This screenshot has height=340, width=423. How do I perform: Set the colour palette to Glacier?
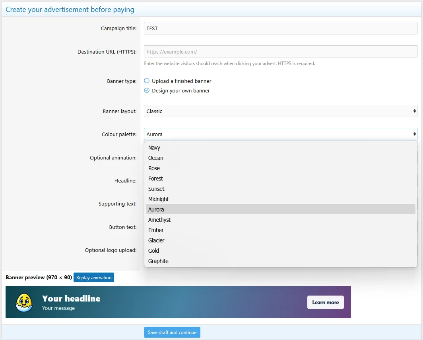[281, 240]
